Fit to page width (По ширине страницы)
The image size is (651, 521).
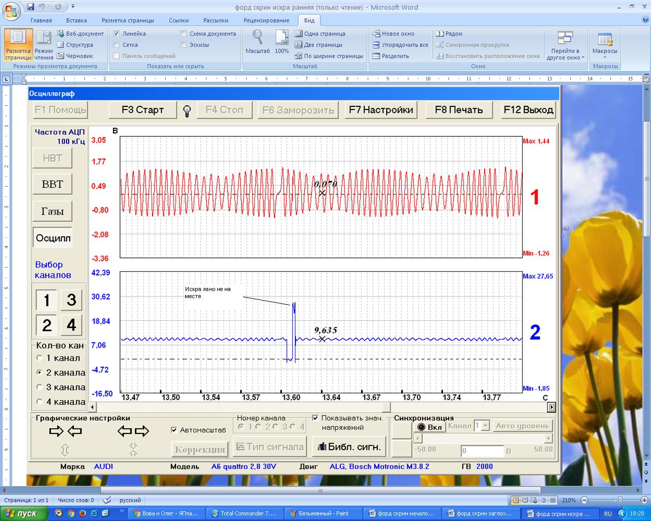pyautogui.click(x=329, y=56)
